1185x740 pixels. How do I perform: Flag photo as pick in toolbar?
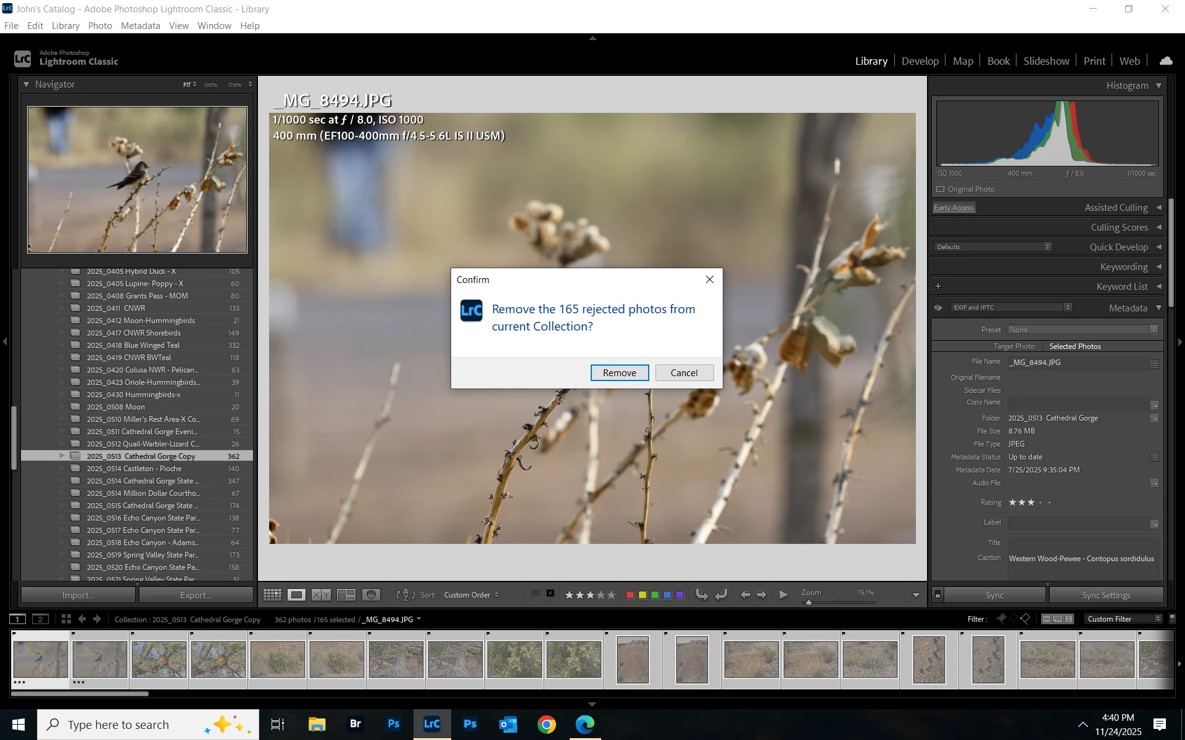[x=535, y=594]
